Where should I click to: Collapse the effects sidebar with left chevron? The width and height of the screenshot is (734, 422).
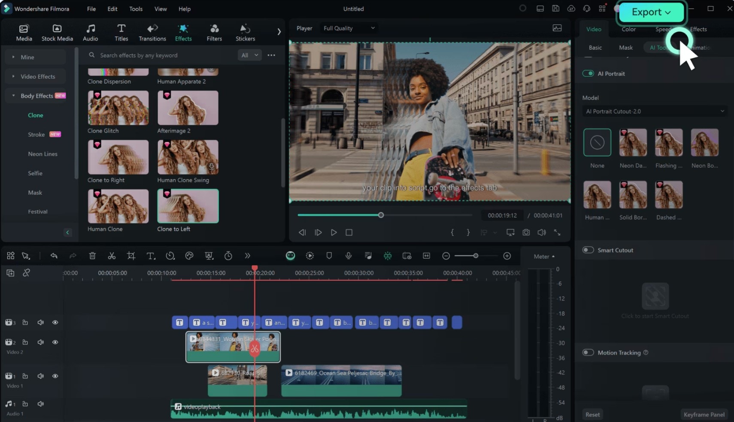pyautogui.click(x=67, y=232)
